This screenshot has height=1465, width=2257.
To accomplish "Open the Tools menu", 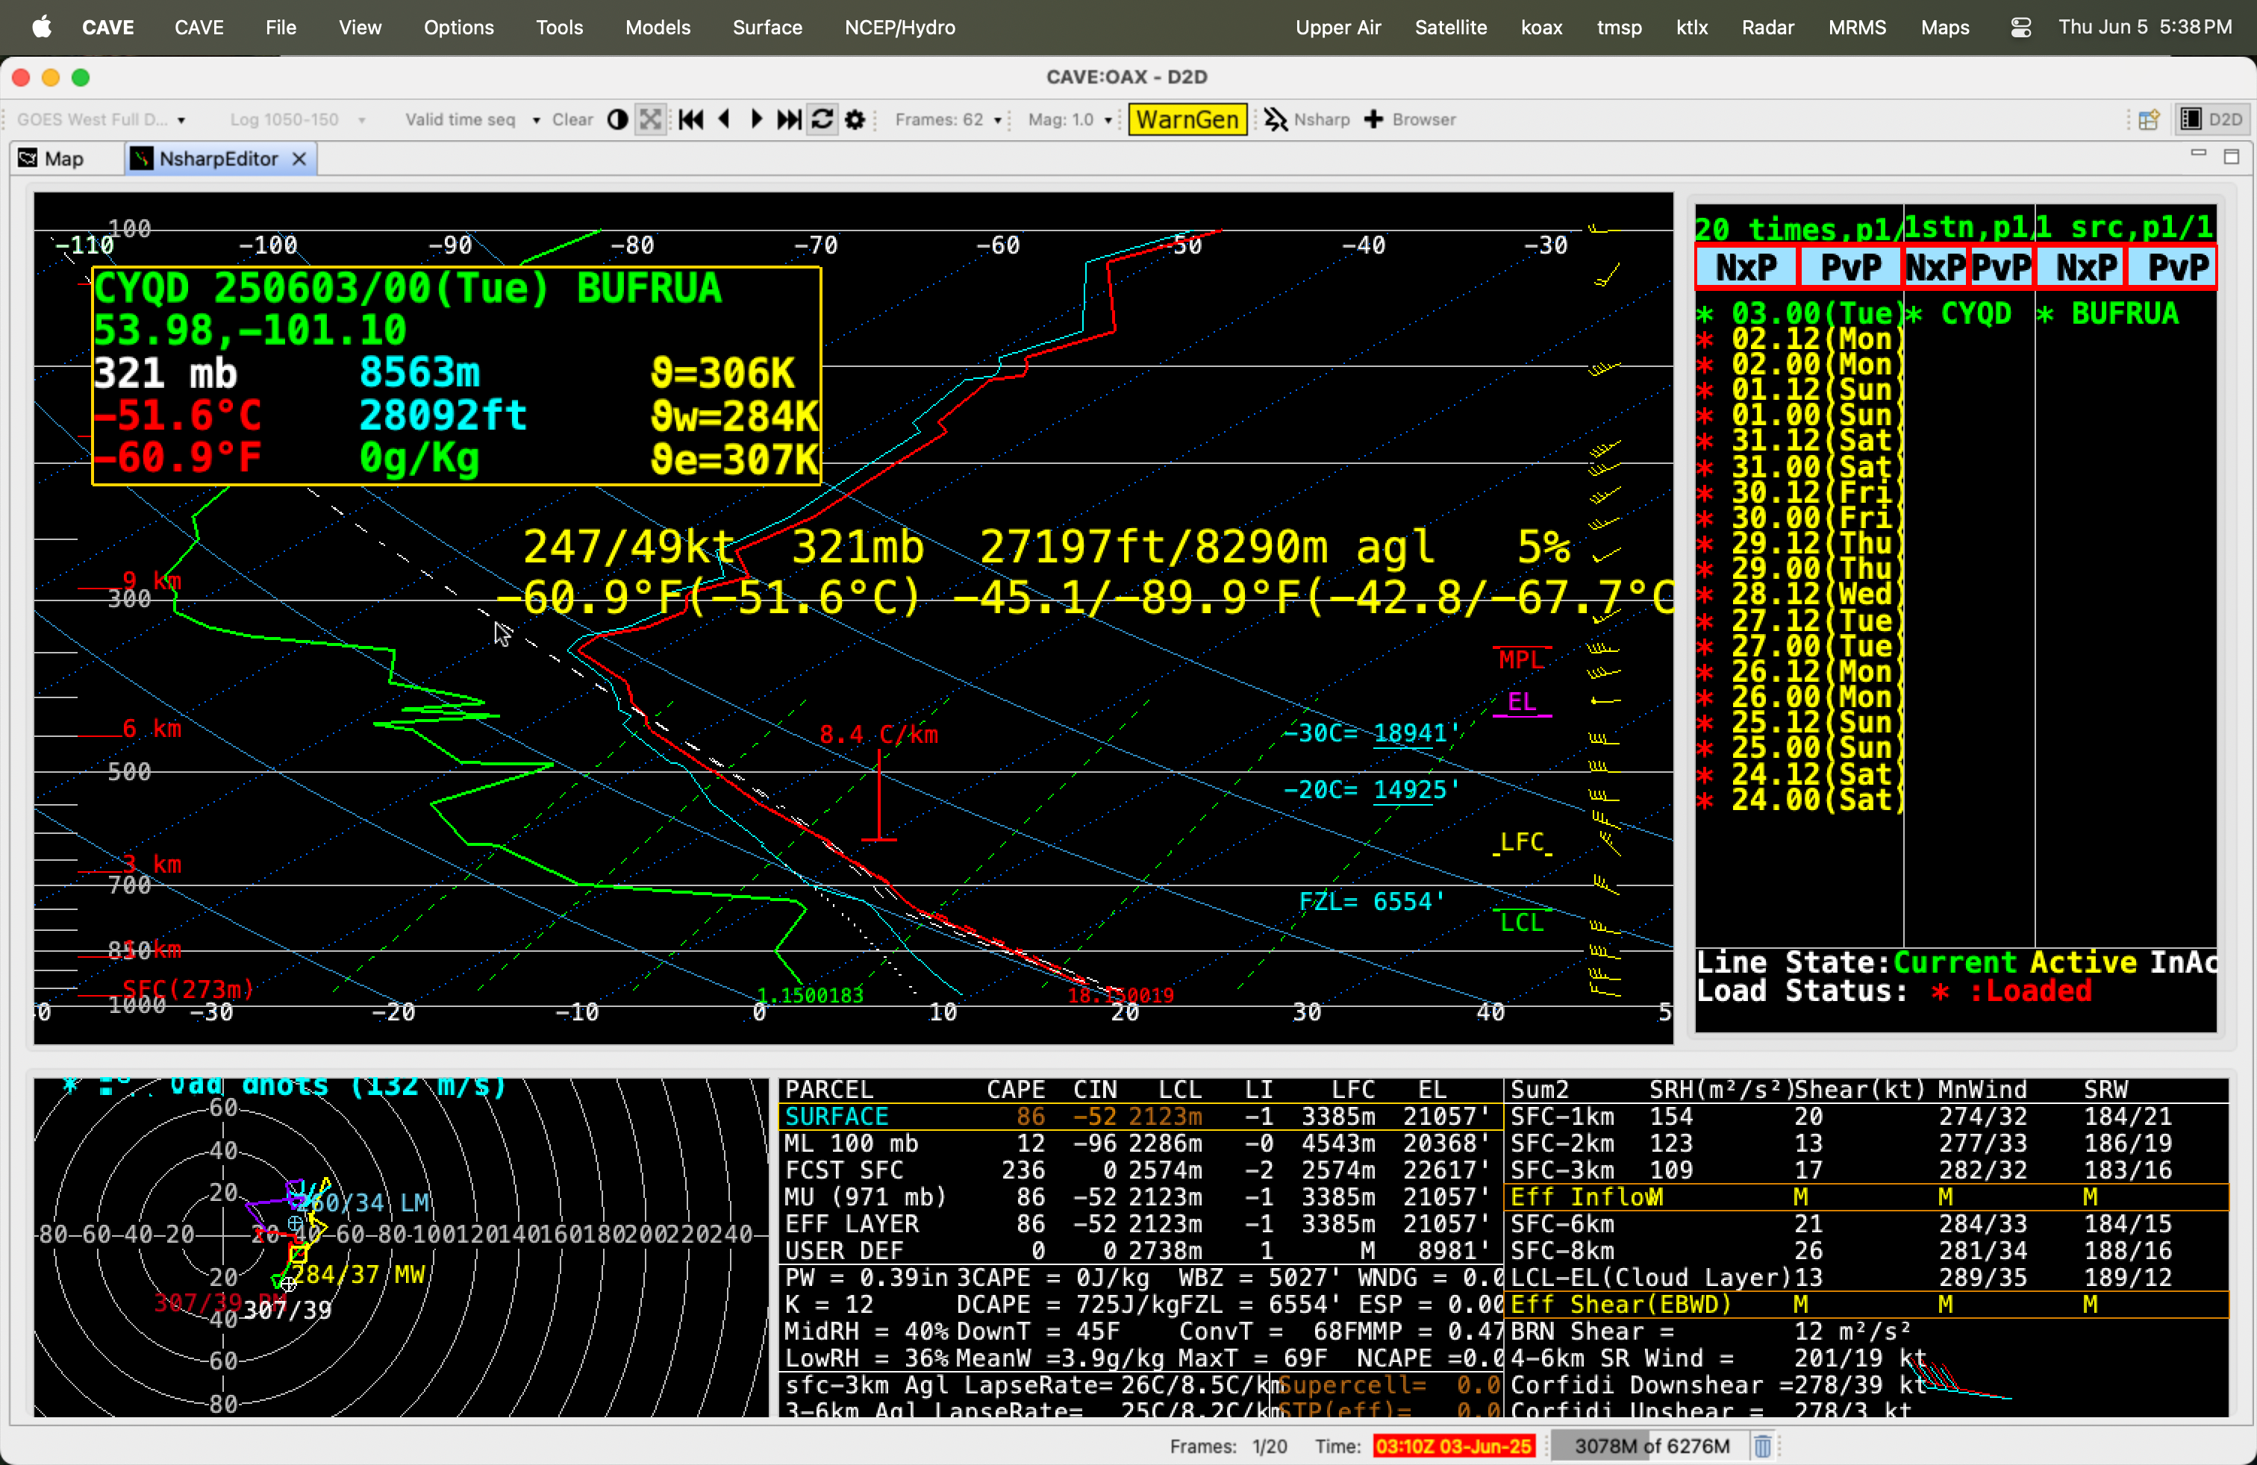I will tap(560, 28).
